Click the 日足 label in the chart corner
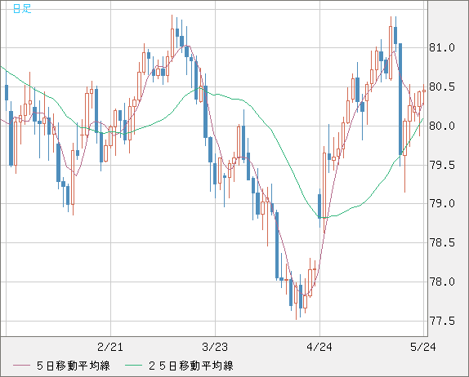Viewport: 469px width, 377px height. pos(22,9)
